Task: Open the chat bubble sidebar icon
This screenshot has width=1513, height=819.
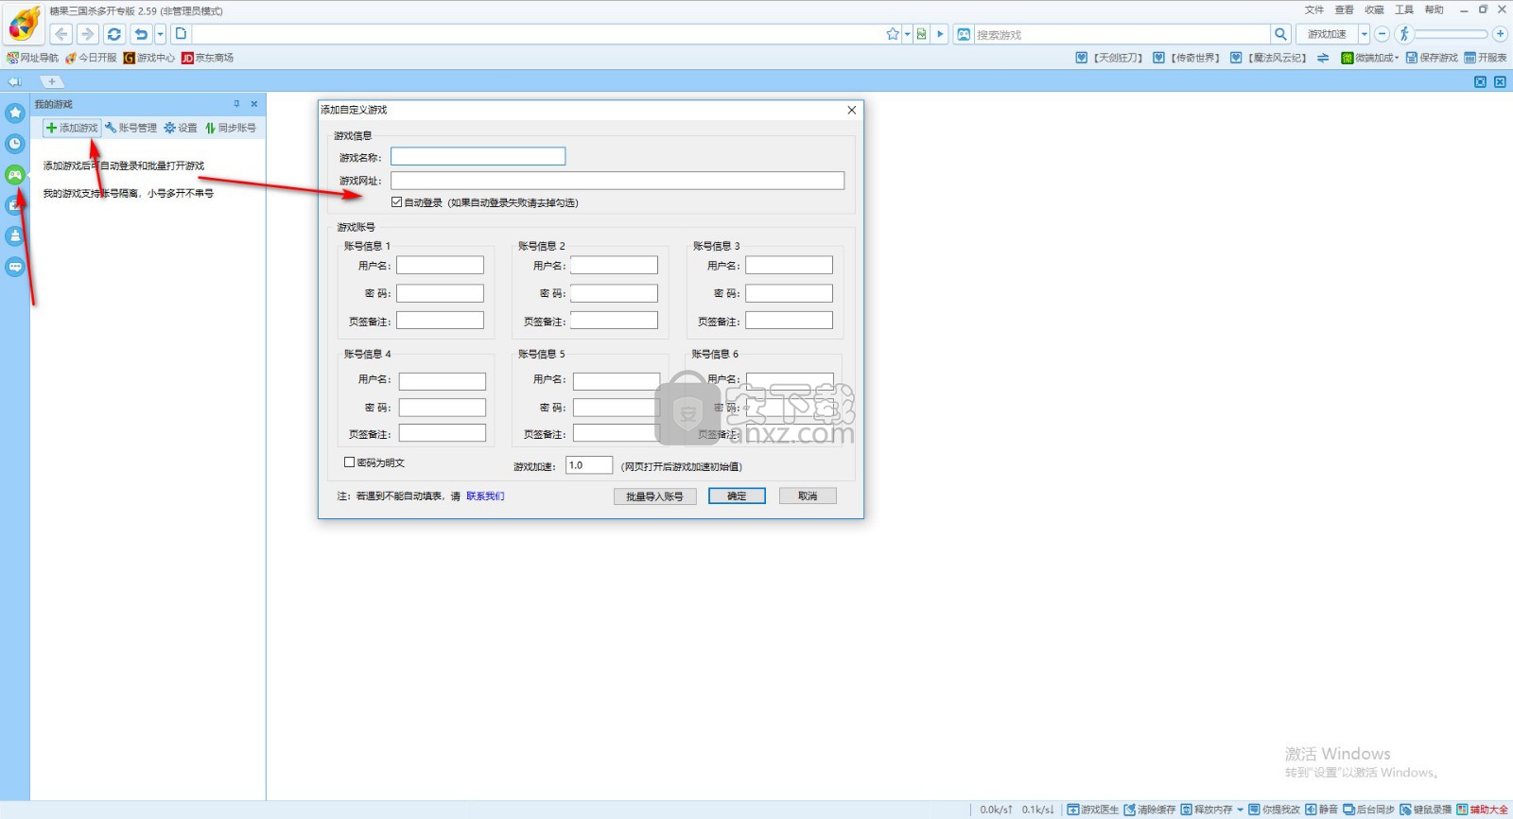Action: point(15,267)
